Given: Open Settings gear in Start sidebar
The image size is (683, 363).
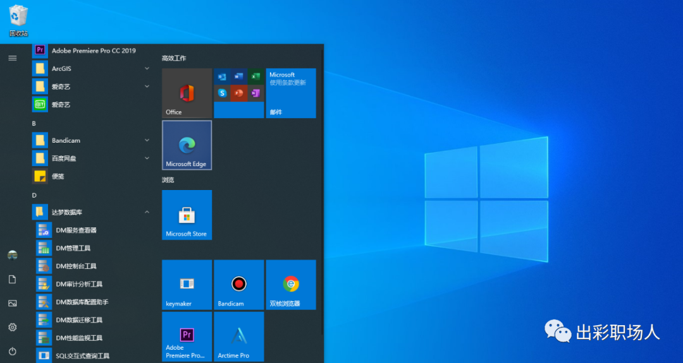Looking at the screenshot, I should tap(12, 328).
